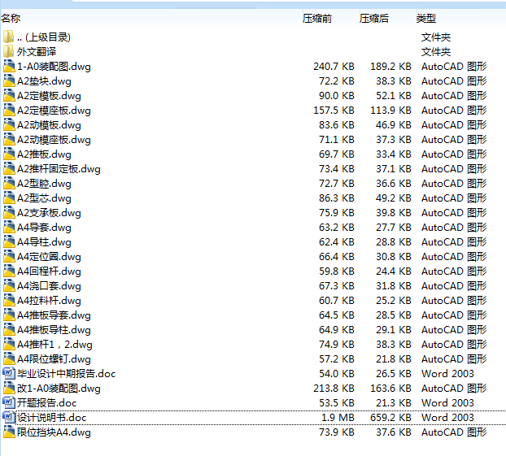Click the 213.8 KB size cell
The width and height of the screenshot is (506, 456).
point(334,389)
